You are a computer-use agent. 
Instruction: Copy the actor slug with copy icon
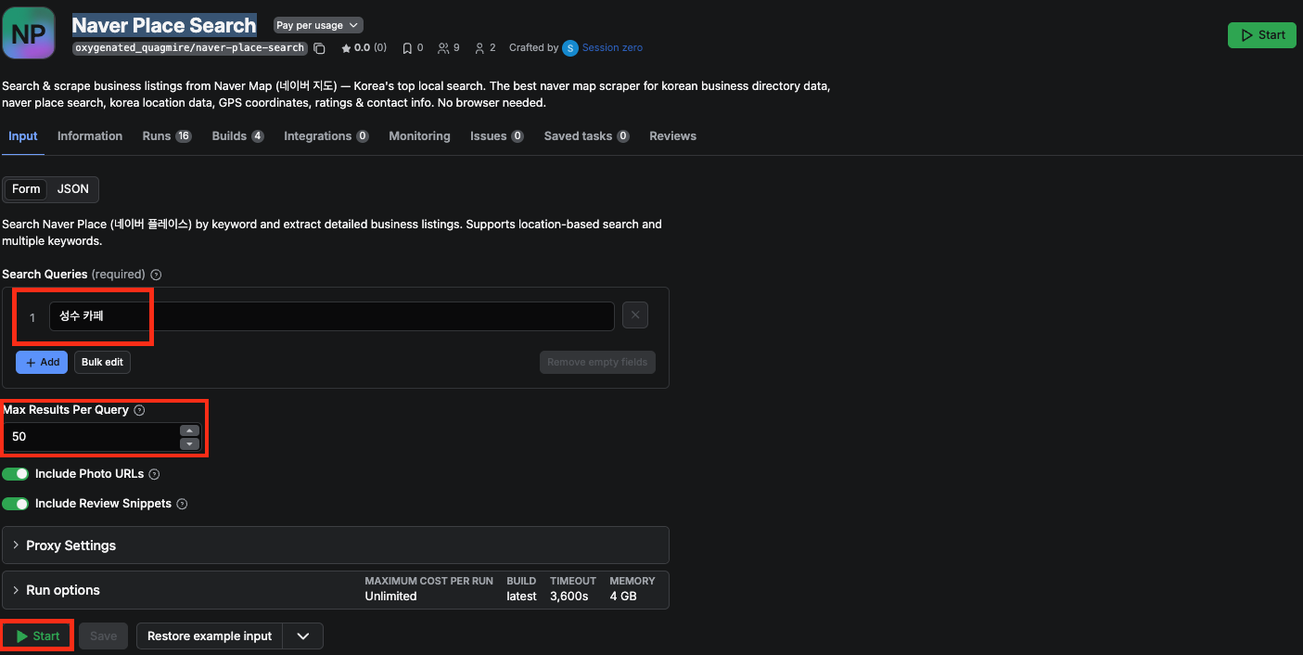coord(319,48)
